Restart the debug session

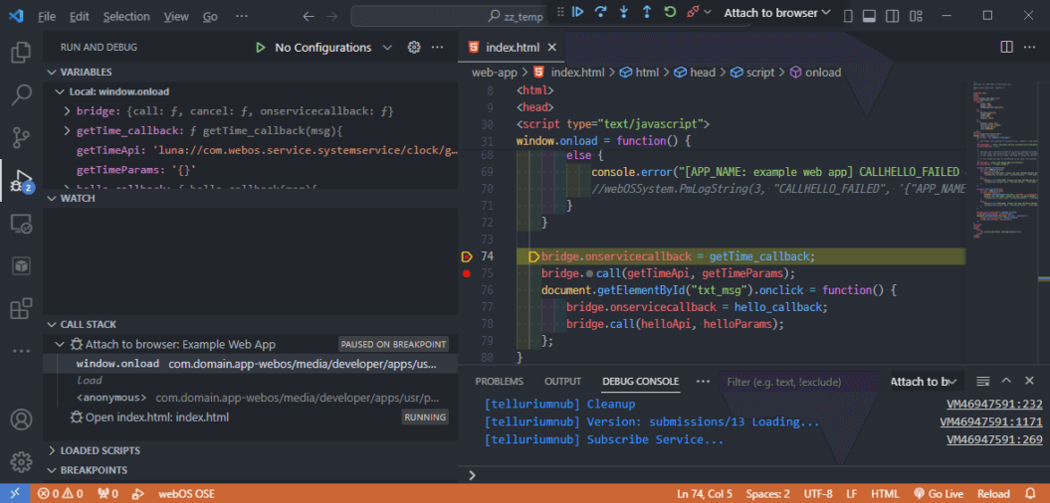click(x=670, y=12)
